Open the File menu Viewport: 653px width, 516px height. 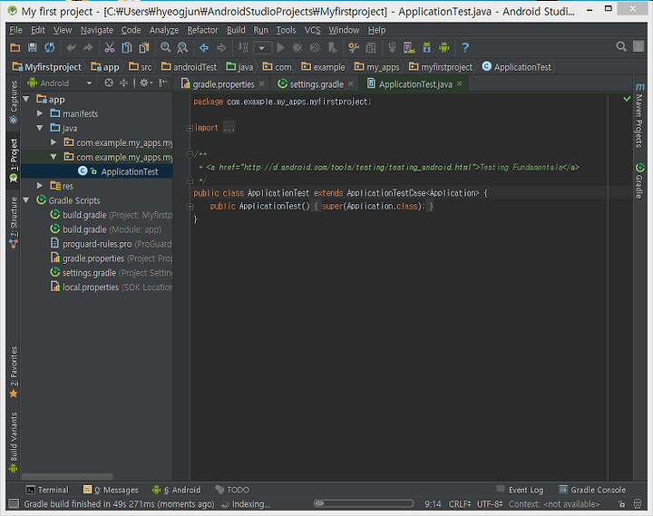pos(15,30)
